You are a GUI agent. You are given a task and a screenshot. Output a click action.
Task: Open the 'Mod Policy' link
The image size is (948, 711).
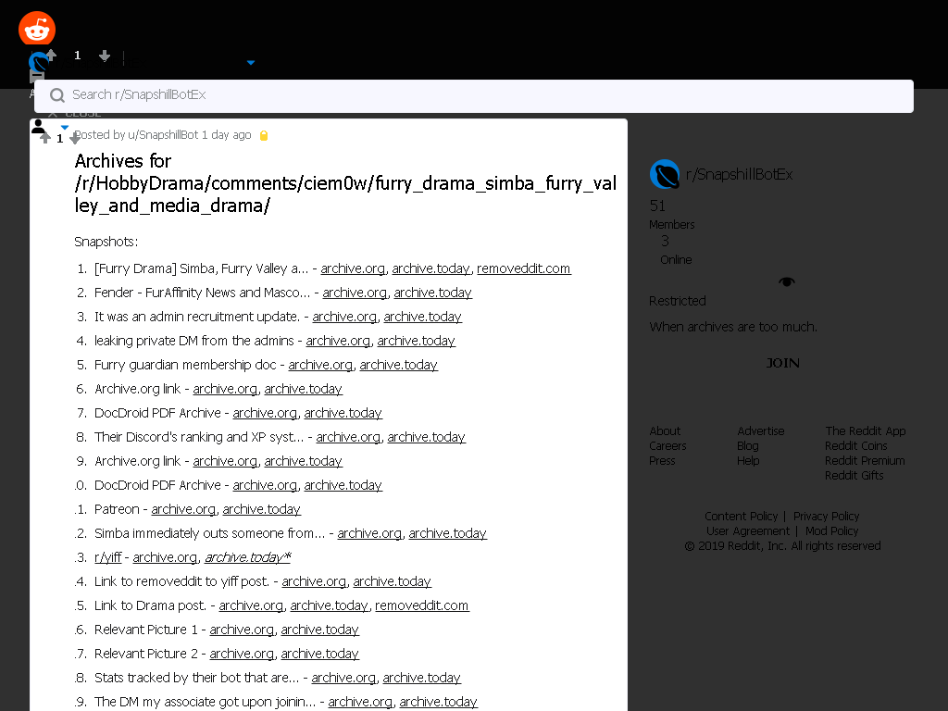[x=831, y=530]
